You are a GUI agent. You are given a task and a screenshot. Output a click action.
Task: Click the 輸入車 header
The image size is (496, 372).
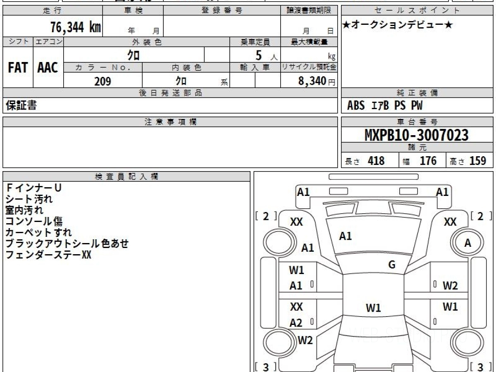[x=255, y=68]
